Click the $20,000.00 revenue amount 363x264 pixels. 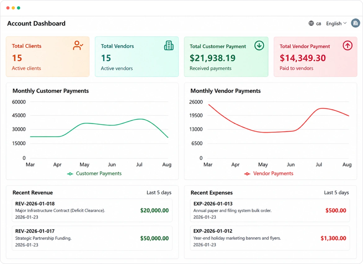pyautogui.click(x=155, y=211)
